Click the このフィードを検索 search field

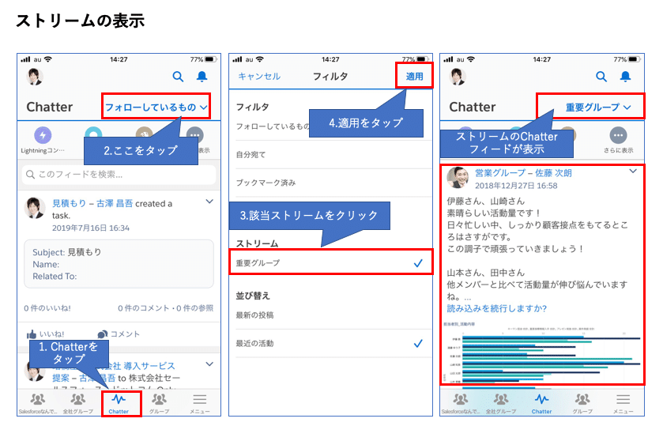point(119,175)
